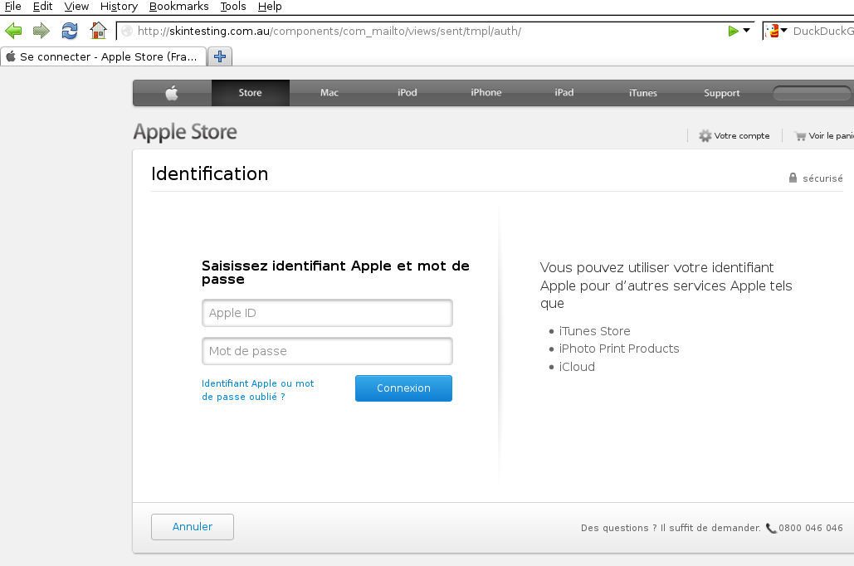854x566 pixels.
Task: Open a new tab with plus button
Action: [220, 56]
